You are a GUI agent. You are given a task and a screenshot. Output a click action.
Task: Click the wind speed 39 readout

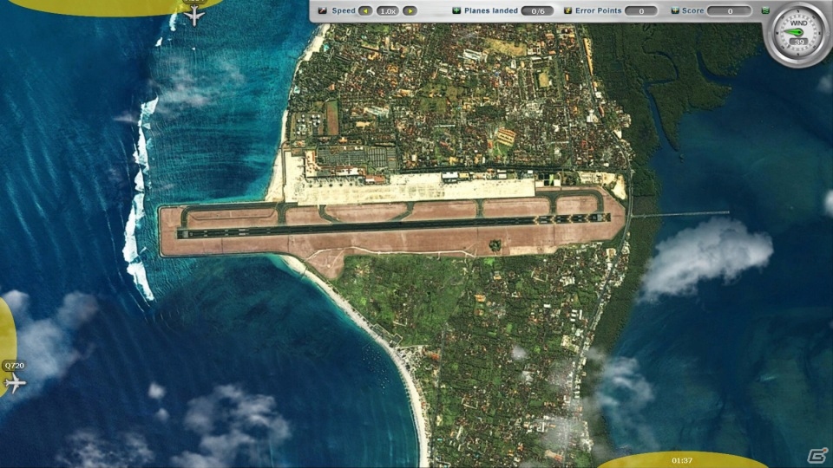[799, 42]
